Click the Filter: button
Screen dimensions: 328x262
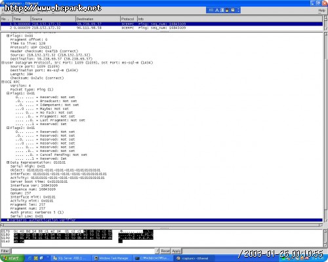pyautogui.click(x=5, y=251)
